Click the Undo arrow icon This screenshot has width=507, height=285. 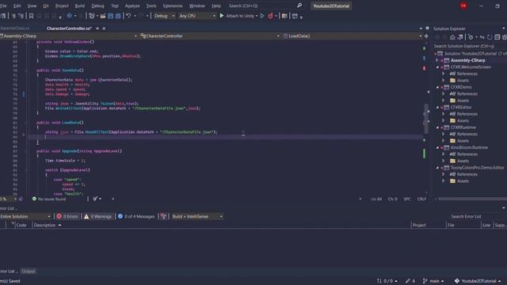128,16
